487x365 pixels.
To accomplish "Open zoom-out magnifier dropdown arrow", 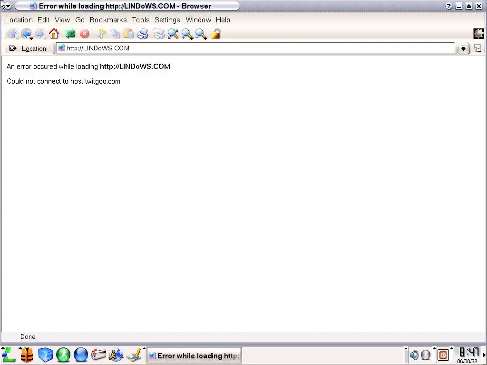I will point(206,38).
